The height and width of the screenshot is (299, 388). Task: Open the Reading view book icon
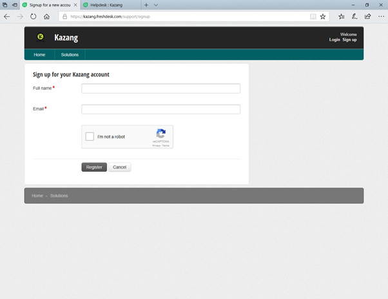click(313, 17)
